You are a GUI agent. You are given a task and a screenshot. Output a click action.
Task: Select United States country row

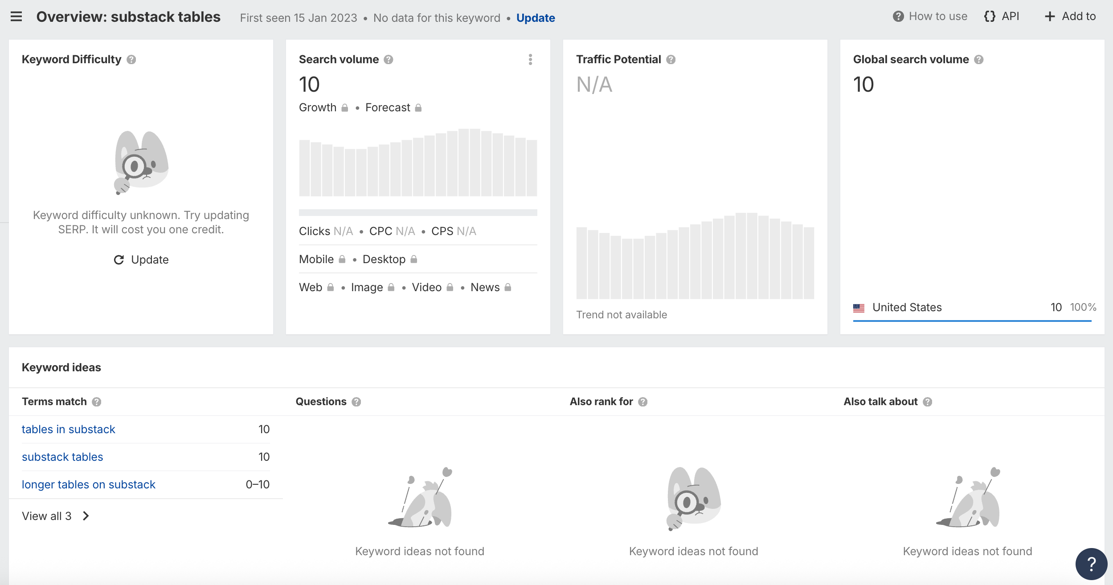(x=907, y=308)
